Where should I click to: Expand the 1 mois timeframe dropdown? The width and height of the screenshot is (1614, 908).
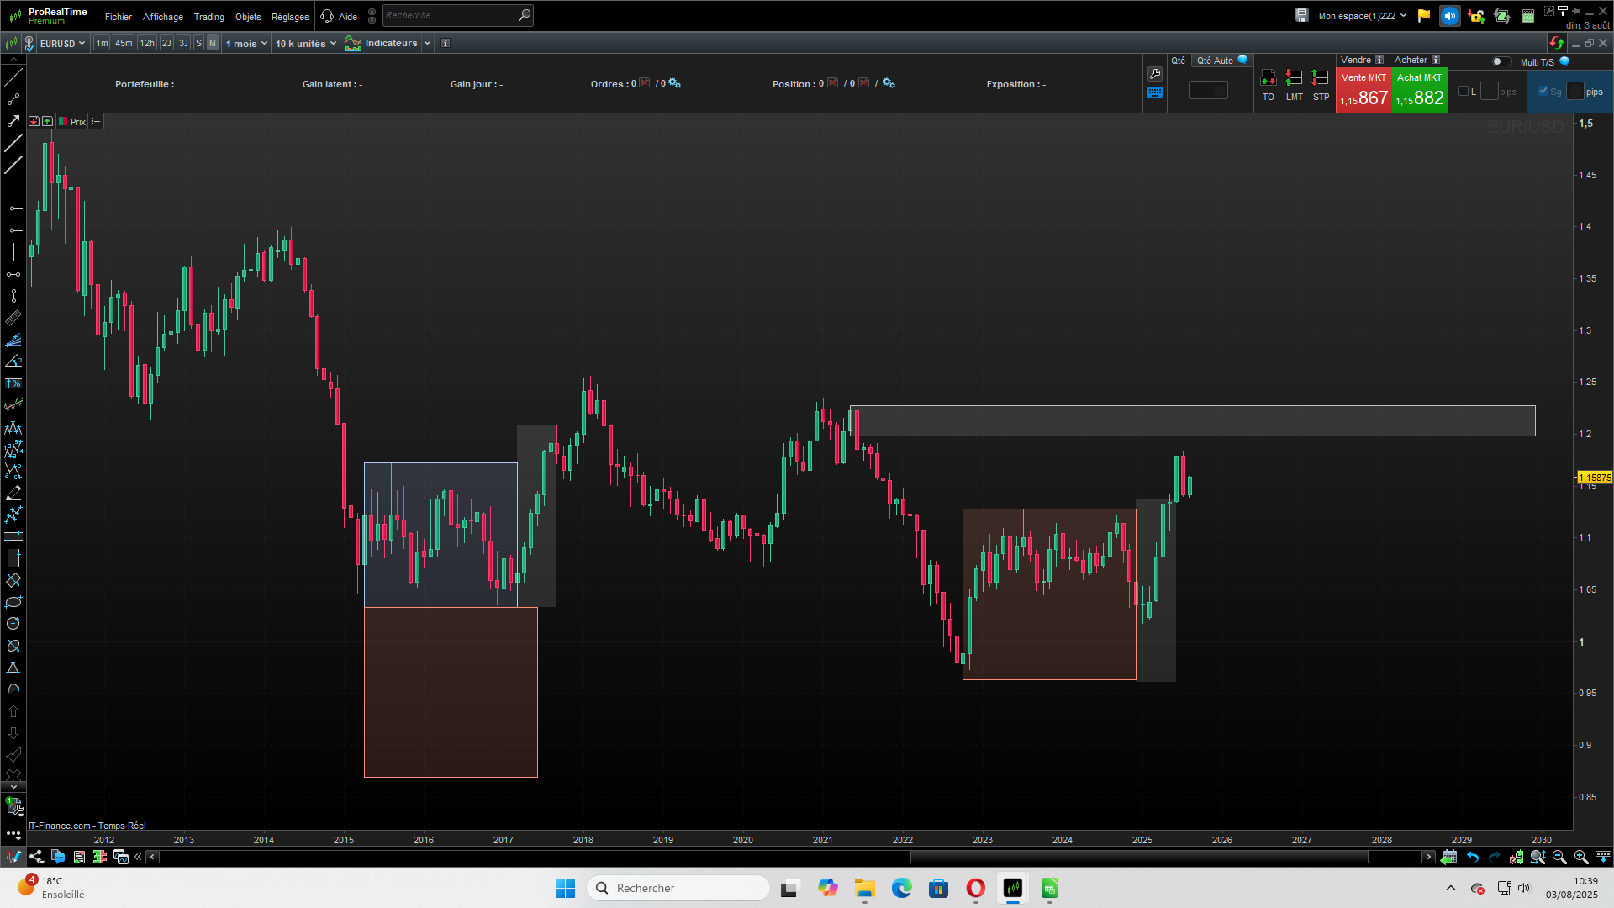tap(246, 44)
